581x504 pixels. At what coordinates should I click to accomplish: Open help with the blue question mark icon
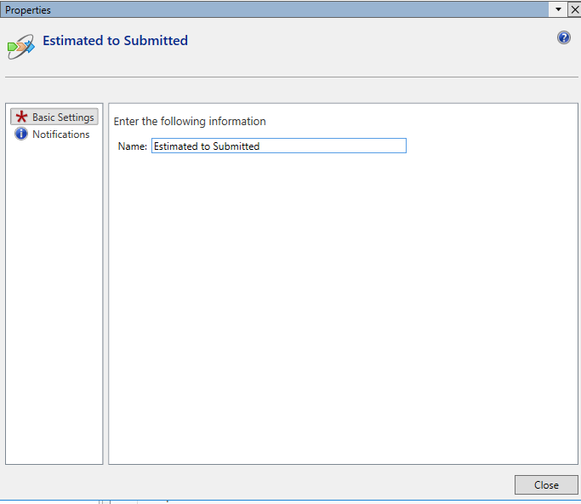tap(564, 37)
